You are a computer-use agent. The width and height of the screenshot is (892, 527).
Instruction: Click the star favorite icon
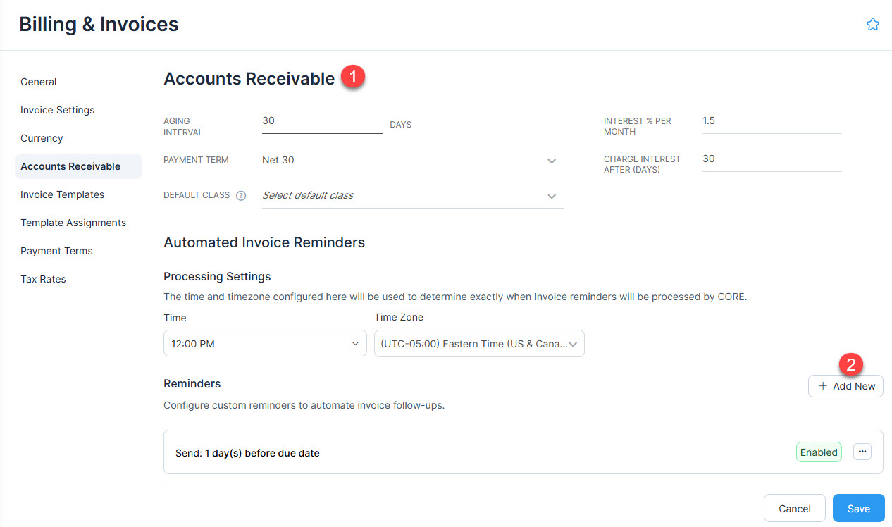click(x=873, y=23)
